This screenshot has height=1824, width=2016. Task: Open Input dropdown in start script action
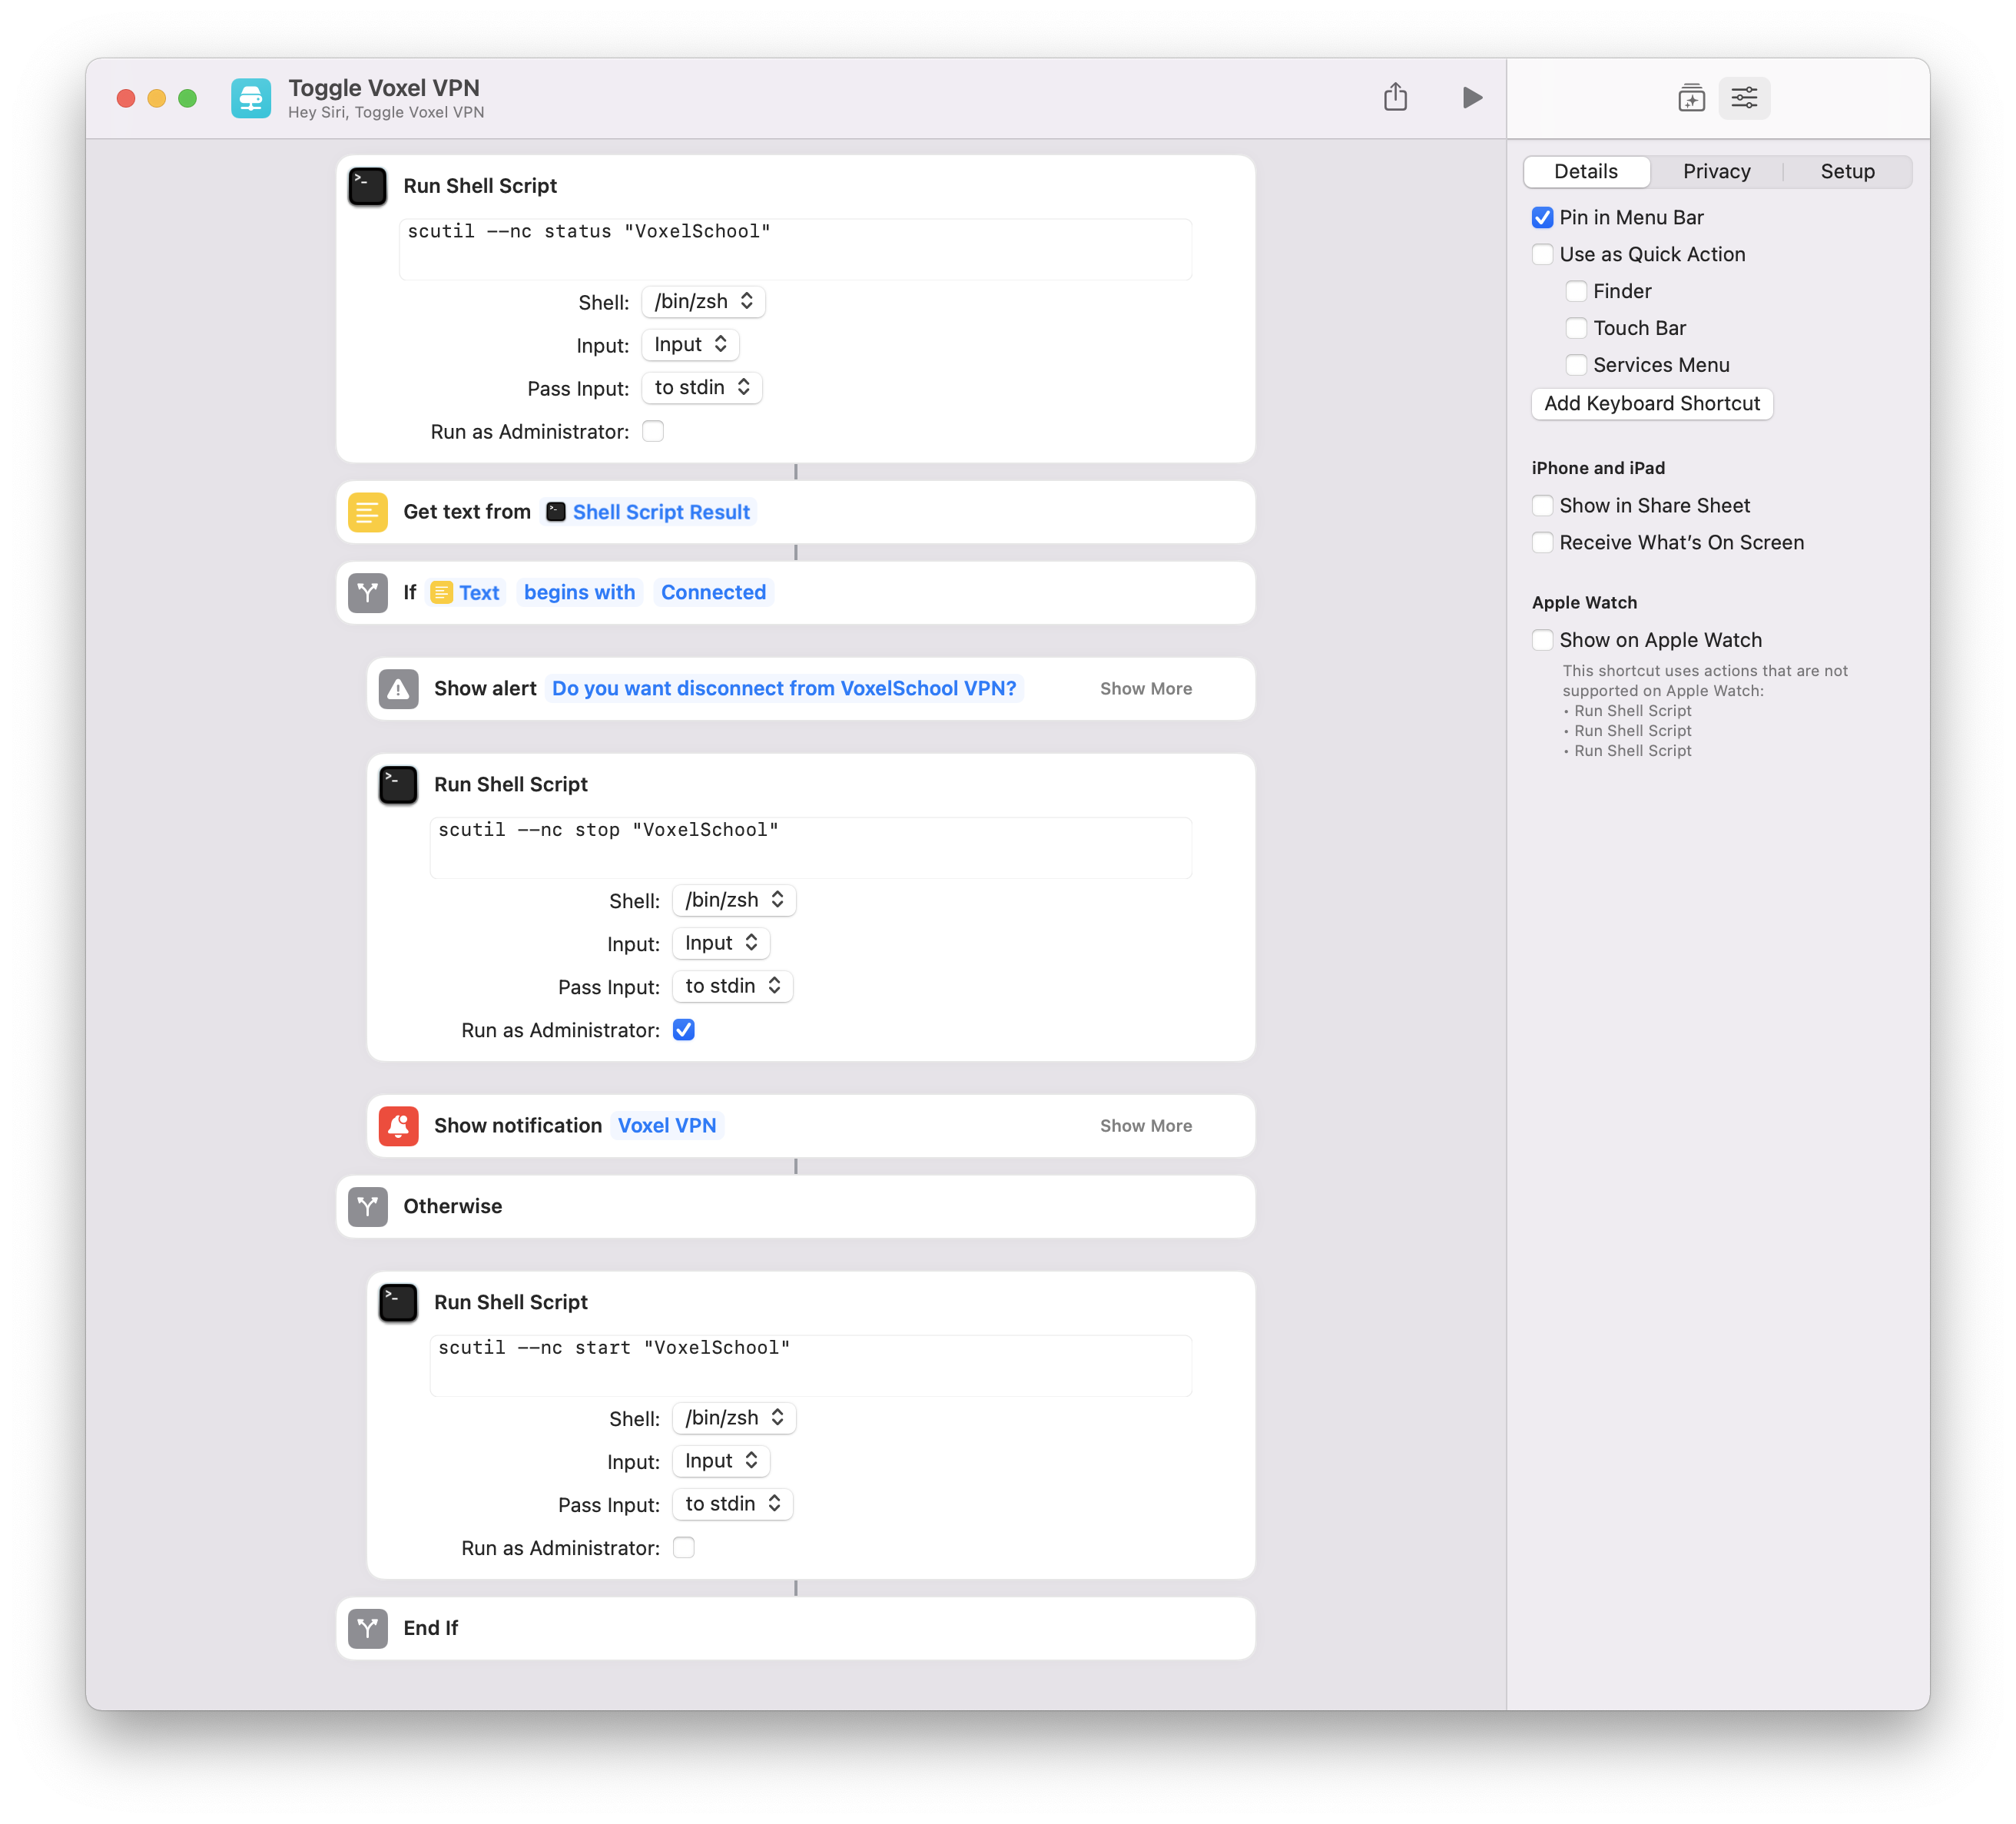click(x=721, y=1461)
